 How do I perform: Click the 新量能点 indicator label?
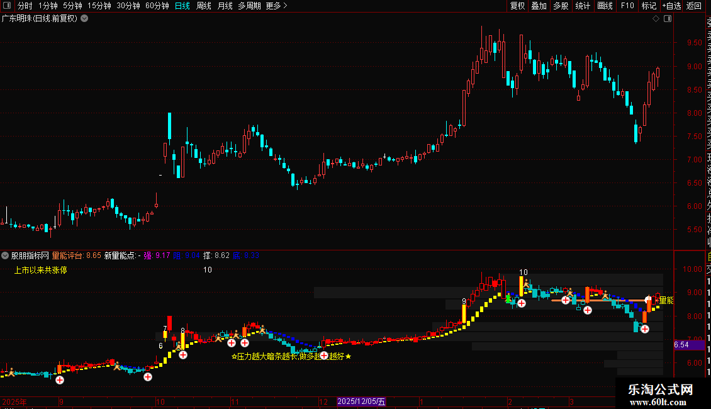point(123,255)
